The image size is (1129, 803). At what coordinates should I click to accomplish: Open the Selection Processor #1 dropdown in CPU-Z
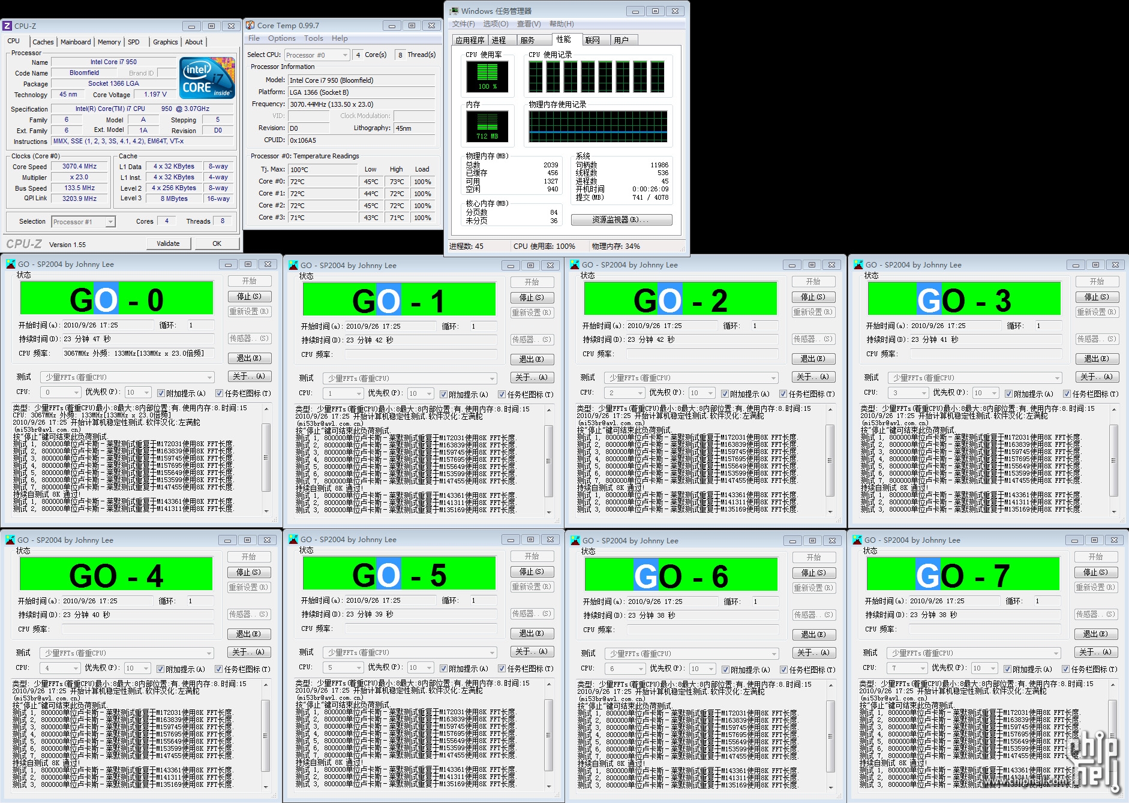(83, 222)
